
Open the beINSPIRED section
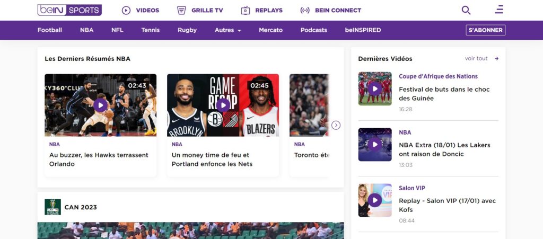[363, 30]
